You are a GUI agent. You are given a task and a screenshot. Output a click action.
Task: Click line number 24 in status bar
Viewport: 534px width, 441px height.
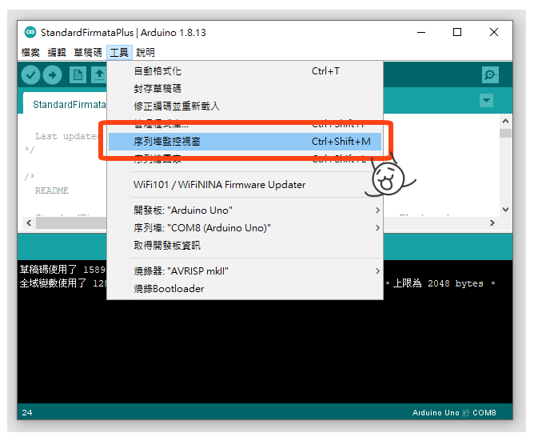click(x=27, y=412)
